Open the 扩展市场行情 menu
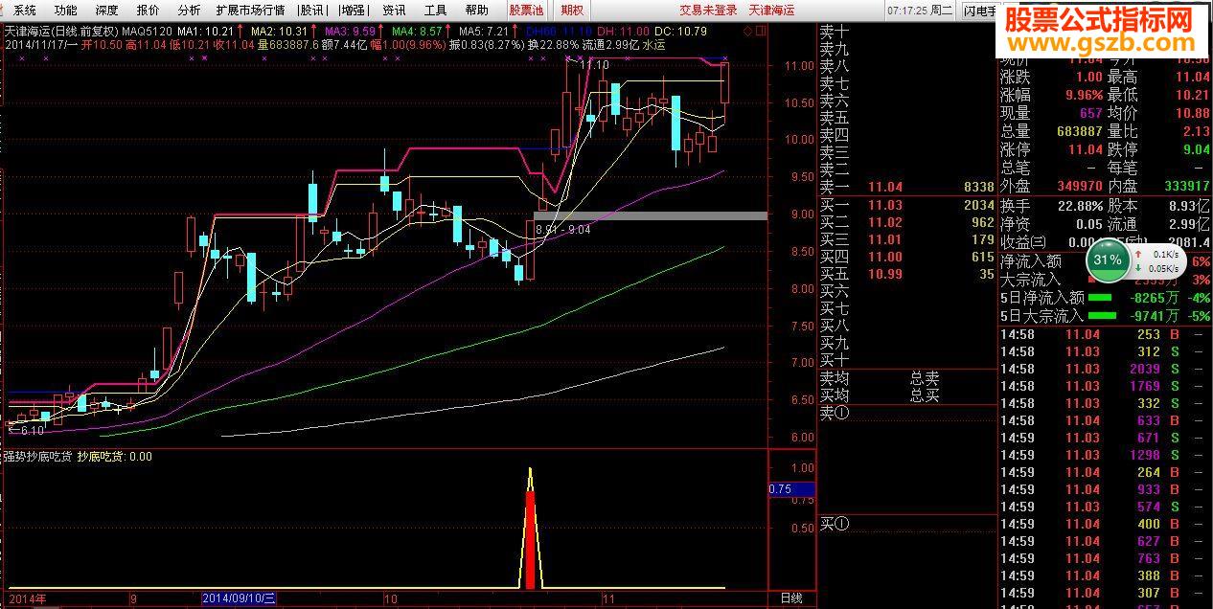The image size is (1213, 609). 250,11
